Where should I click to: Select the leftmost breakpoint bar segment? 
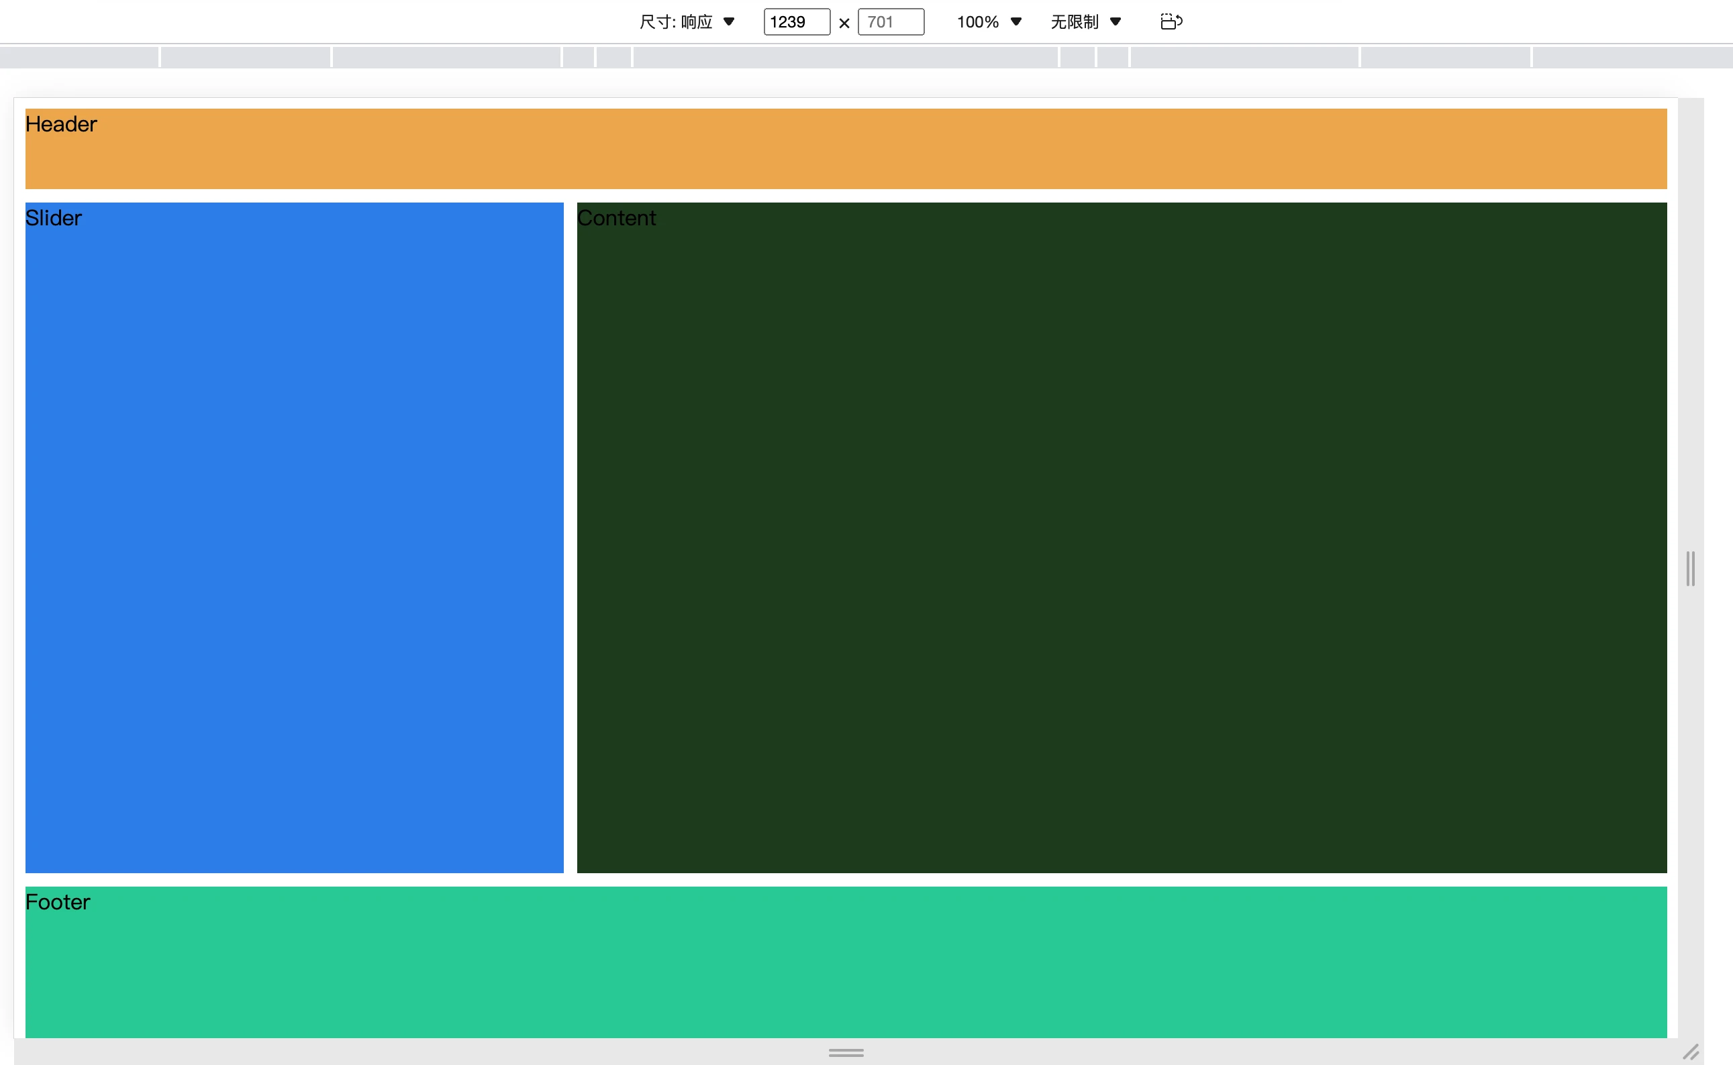pos(79,57)
